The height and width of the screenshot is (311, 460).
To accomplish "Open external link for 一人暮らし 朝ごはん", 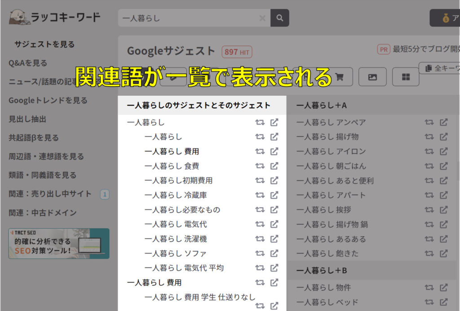I will point(443,166).
